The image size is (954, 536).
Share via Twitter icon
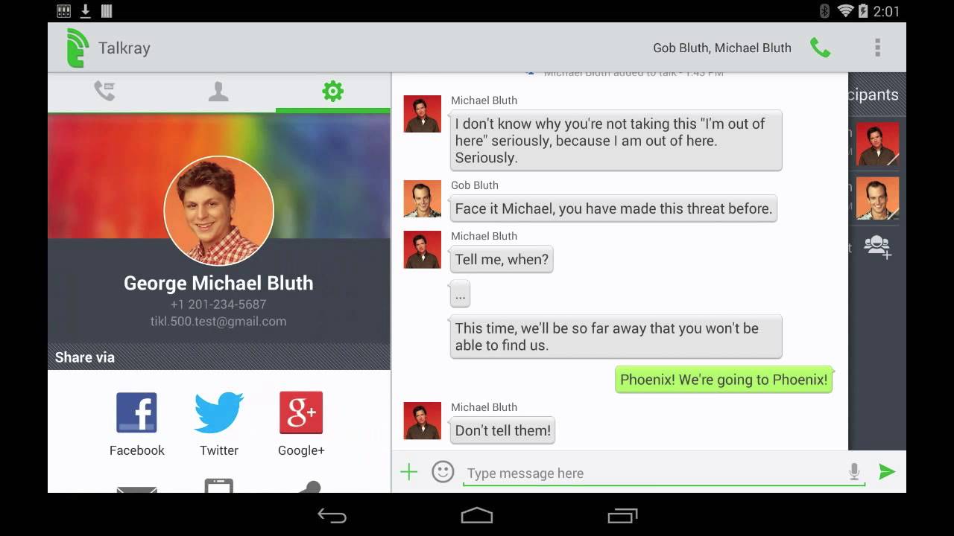pos(219,412)
